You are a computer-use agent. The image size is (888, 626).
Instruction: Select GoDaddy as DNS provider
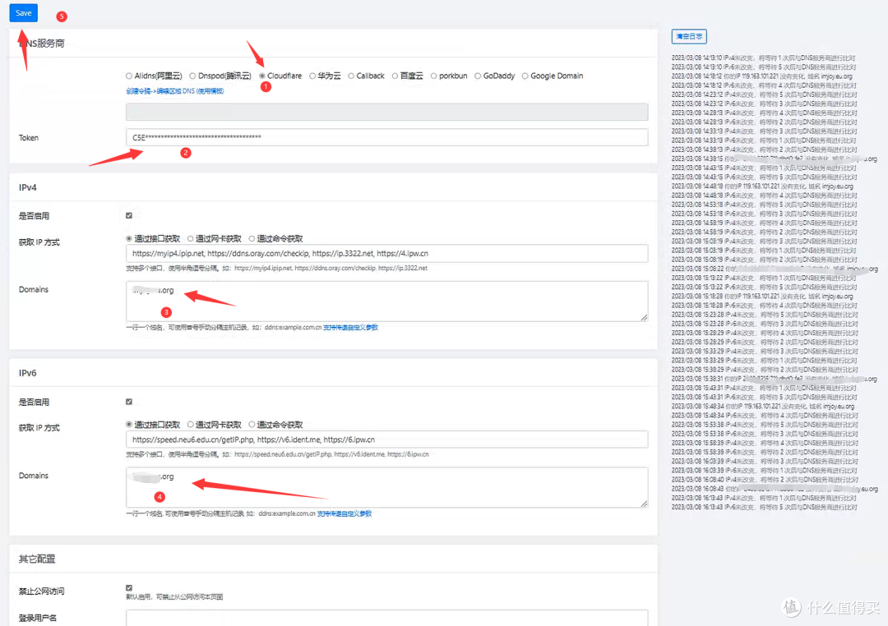coord(478,76)
